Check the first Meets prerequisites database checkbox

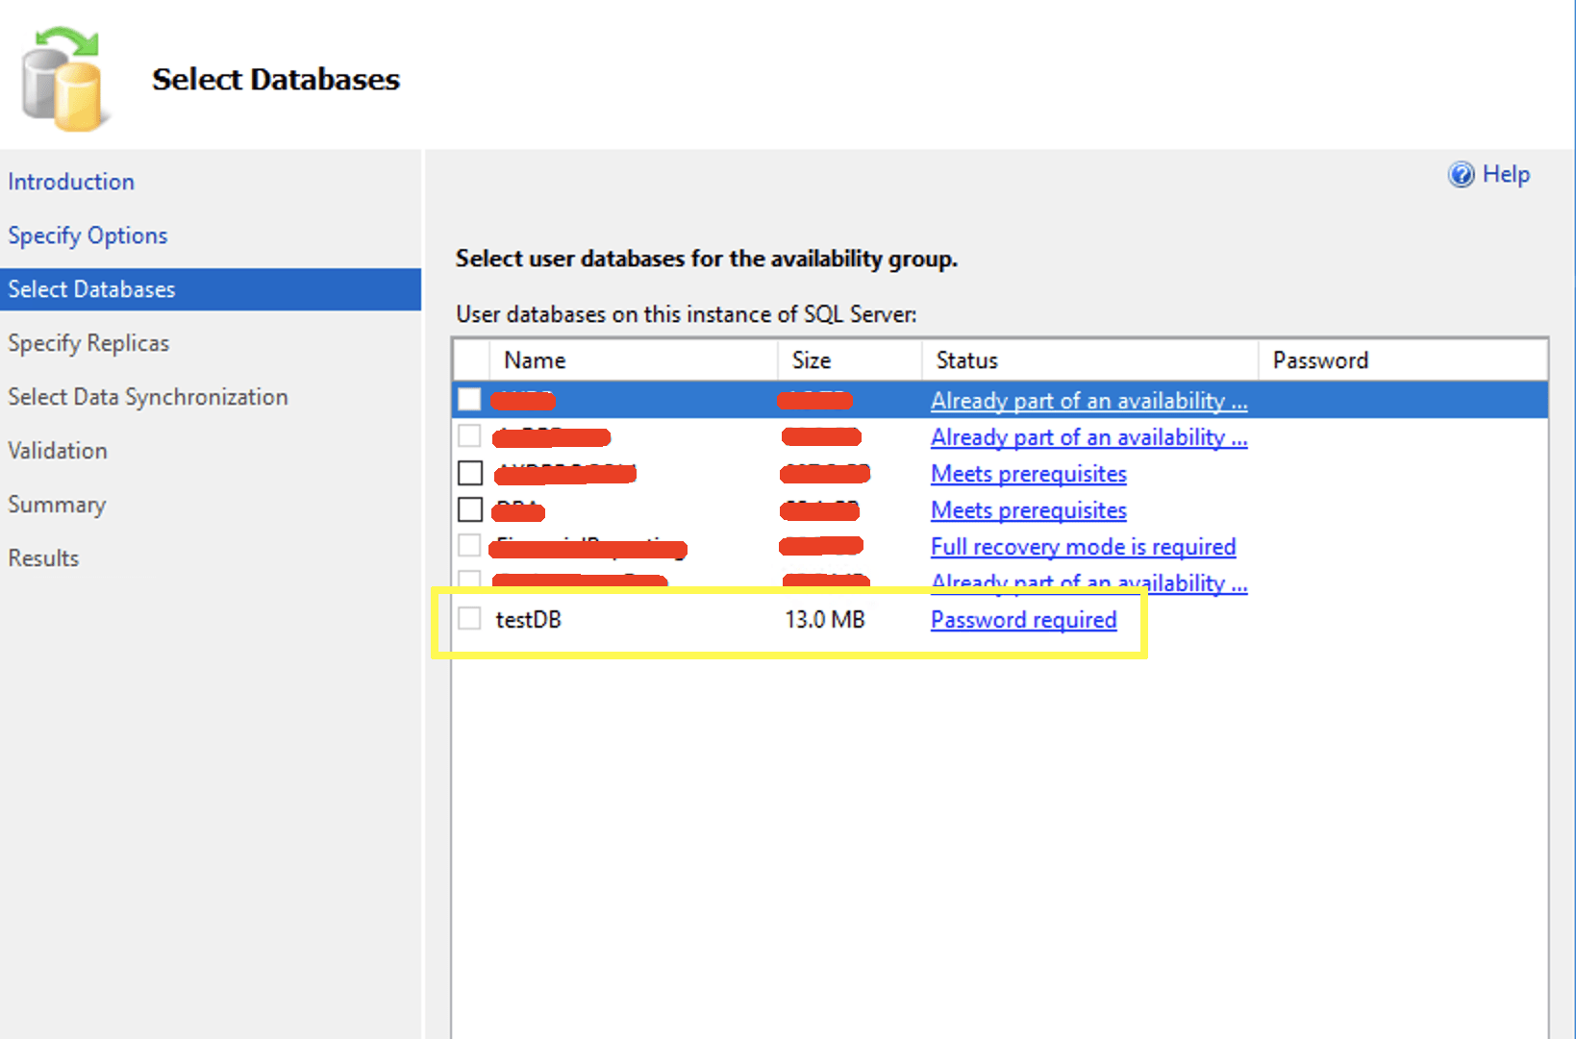[470, 473]
